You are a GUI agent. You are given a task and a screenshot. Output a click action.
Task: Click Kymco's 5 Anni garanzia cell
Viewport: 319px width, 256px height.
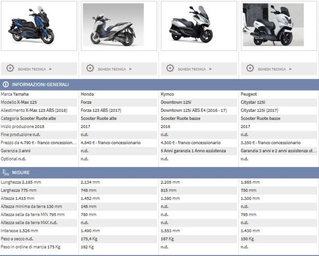click(195, 151)
